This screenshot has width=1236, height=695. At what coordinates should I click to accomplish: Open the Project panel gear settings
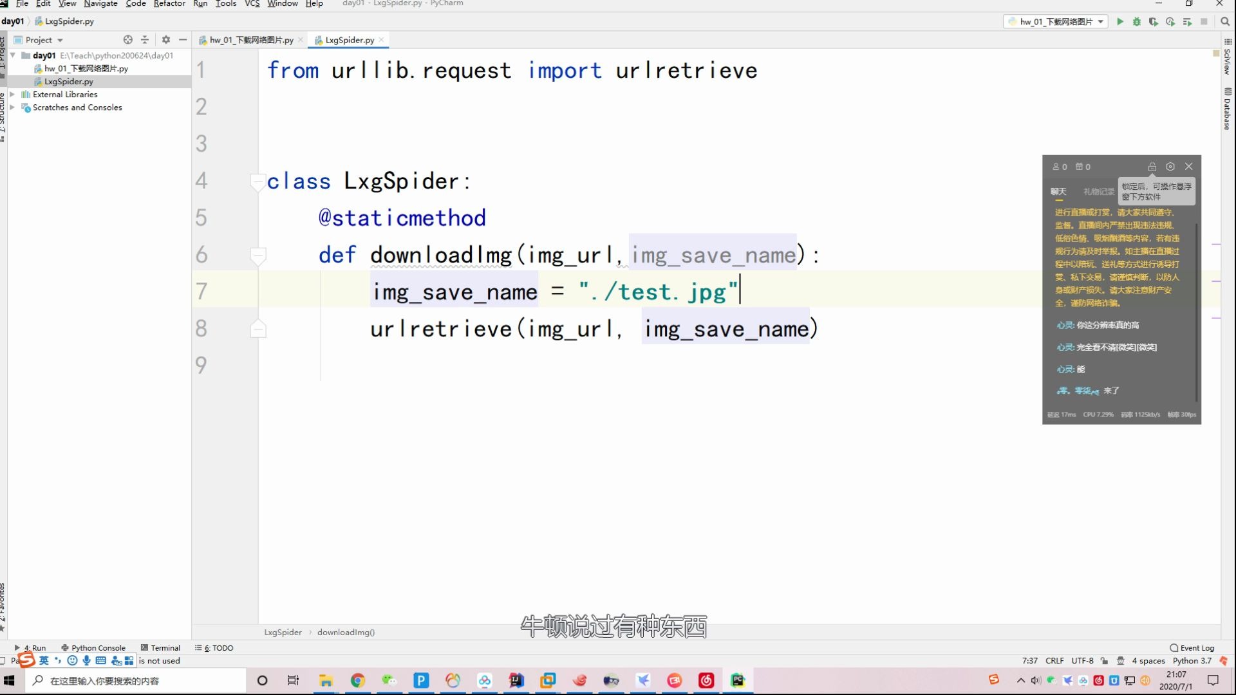click(166, 40)
